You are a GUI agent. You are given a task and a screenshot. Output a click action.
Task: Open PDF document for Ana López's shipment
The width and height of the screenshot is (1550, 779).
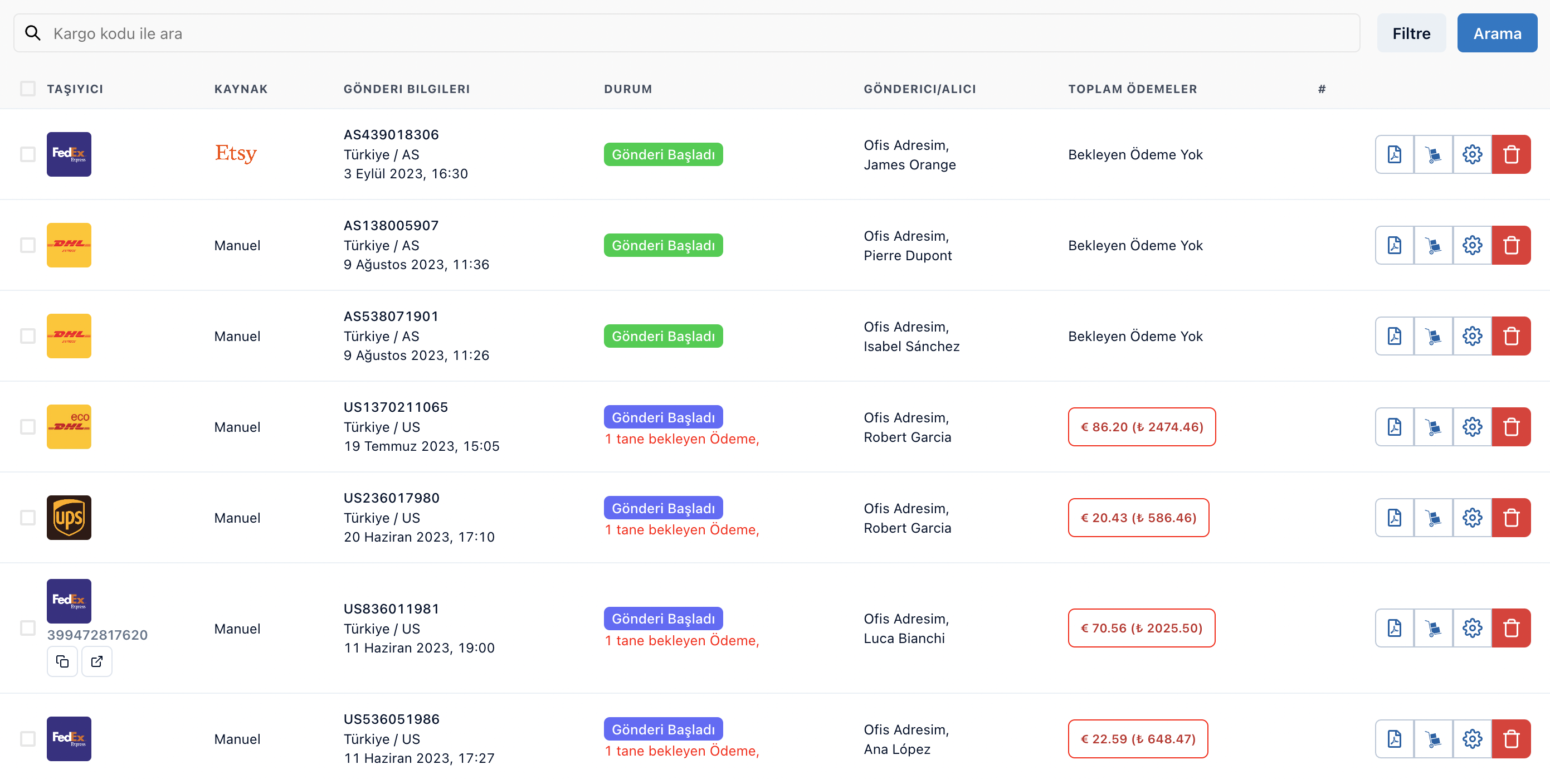[x=1394, y=739]
